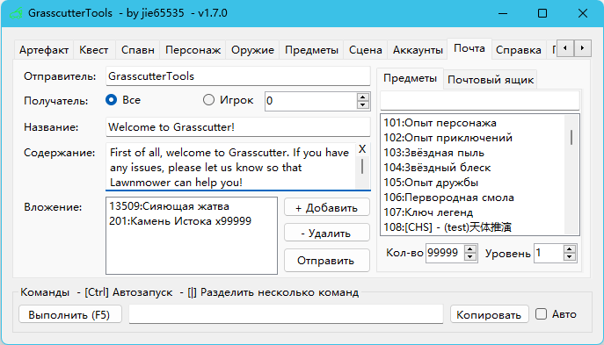
Task: Open the Артефакт tab
Action: (44, 50)
